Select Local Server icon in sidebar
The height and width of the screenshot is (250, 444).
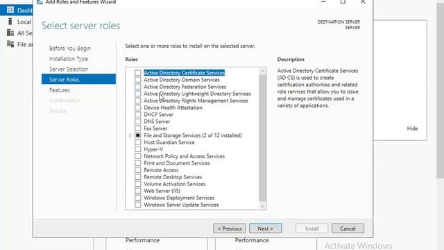pyautogui.click(x=10, y=22)
